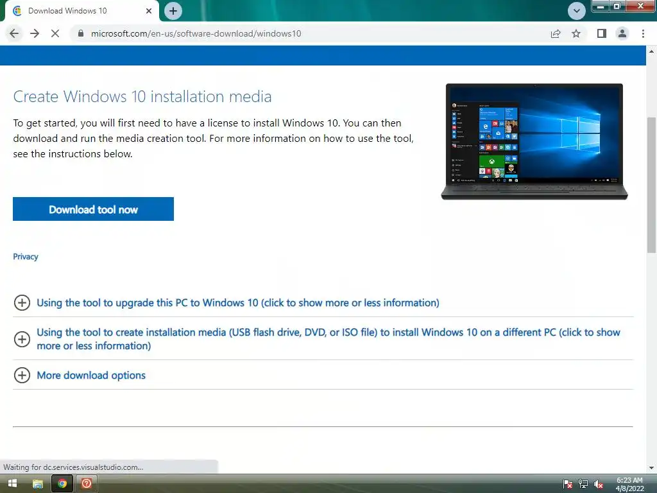
Task: Click the Download tool now button
Action: pyautogui.click(x=93, y=209)
